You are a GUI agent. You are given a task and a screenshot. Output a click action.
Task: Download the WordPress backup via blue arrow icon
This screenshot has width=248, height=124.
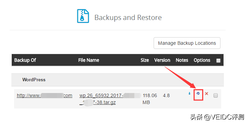[x=189, y=94]
